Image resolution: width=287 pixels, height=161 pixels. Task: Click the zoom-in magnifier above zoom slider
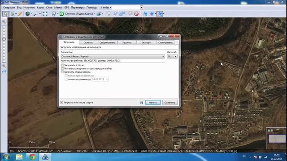(x=4, y=22)
